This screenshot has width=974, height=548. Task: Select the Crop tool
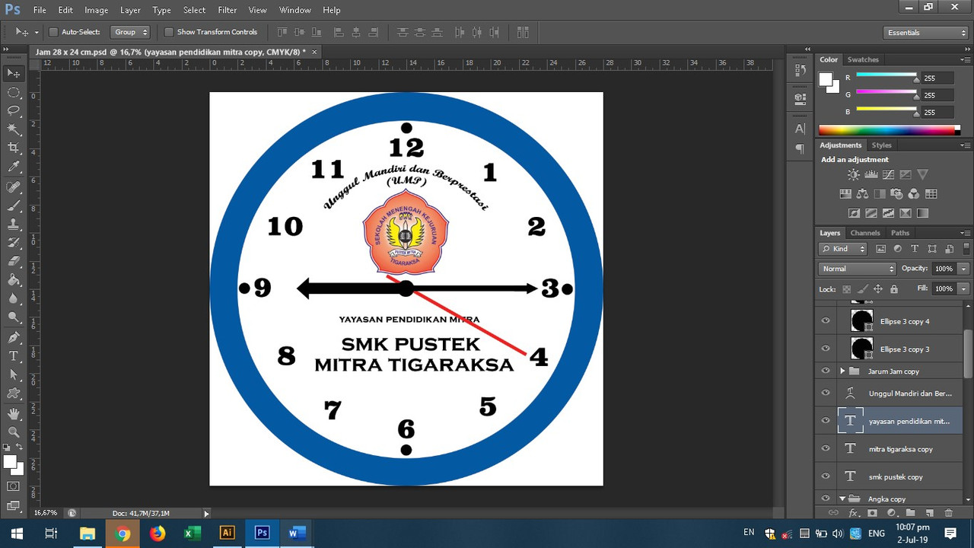click(x=14, y=148)
